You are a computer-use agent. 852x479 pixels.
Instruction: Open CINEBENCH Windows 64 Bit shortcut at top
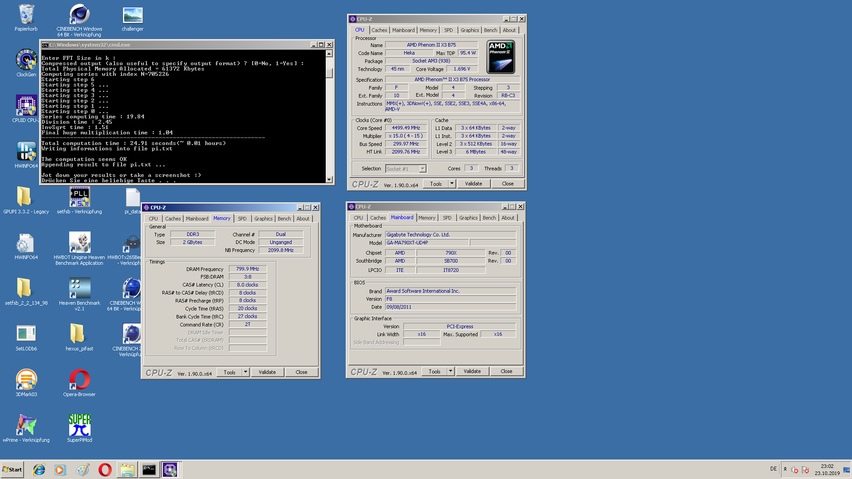pos(79,20)
